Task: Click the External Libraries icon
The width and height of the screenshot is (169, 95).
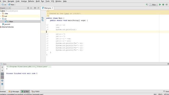Action: point(1,27)
